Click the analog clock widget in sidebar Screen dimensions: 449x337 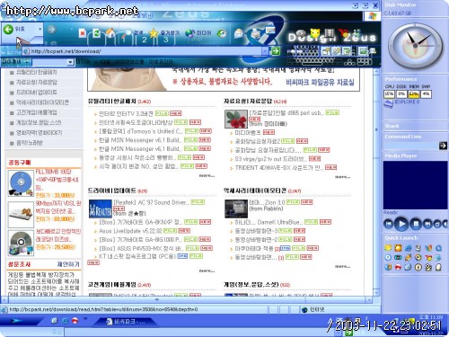coord(415,45)
